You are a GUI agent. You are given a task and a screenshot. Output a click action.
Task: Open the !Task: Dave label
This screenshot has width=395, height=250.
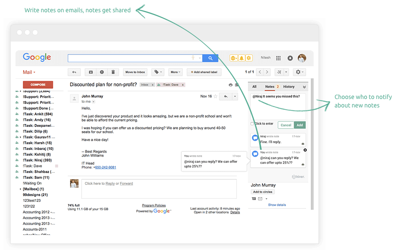click(33, 166)
